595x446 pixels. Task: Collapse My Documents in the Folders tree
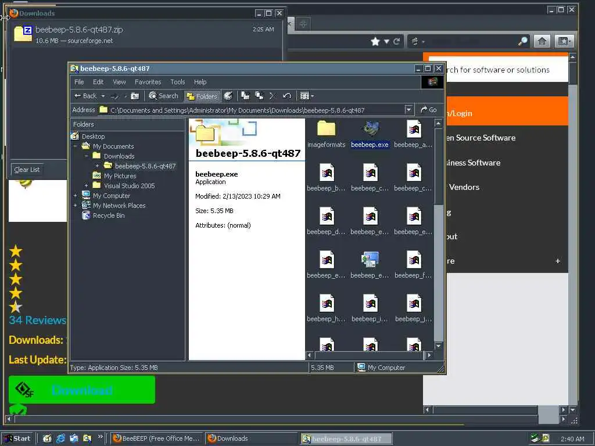coord(75,146)
